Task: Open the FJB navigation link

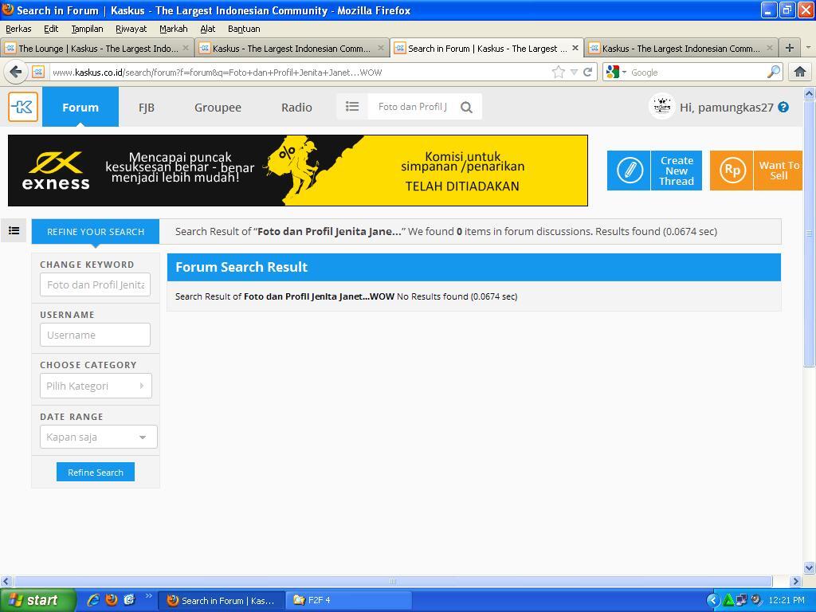Action: click(x=147, y=108)
